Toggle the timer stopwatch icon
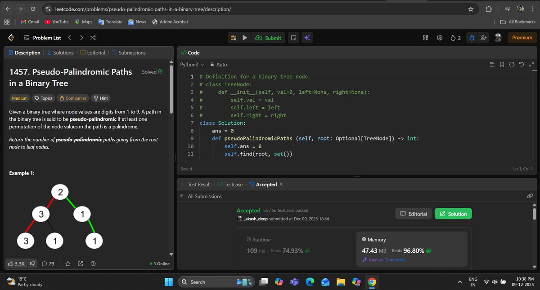This screenshot has height=290, width=540. pos(472,38)
